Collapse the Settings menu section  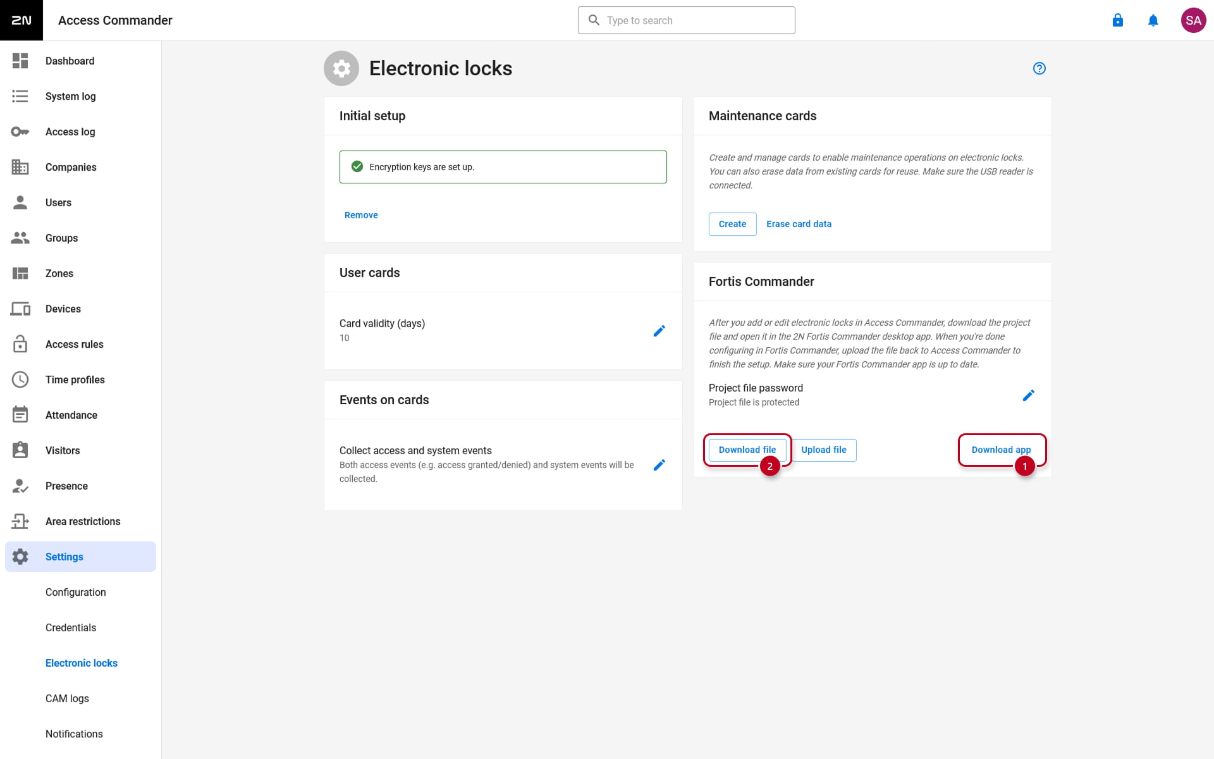coord(81,557)
